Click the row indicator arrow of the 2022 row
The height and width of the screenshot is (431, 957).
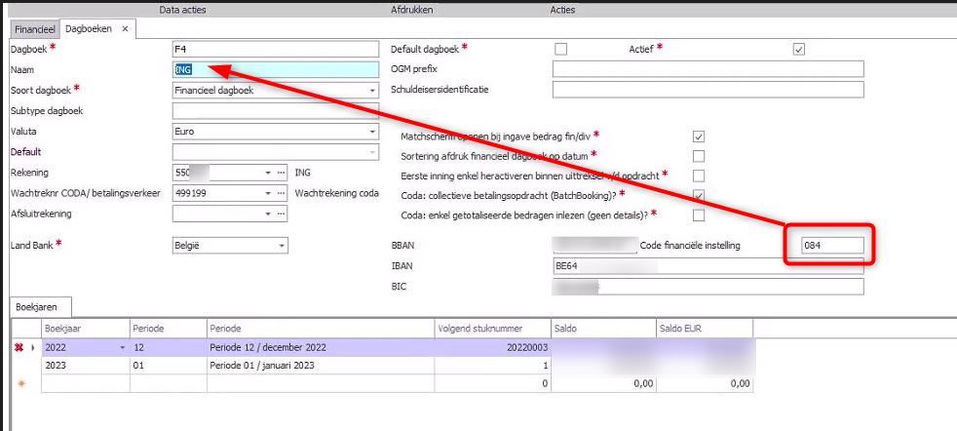(30, 347)
